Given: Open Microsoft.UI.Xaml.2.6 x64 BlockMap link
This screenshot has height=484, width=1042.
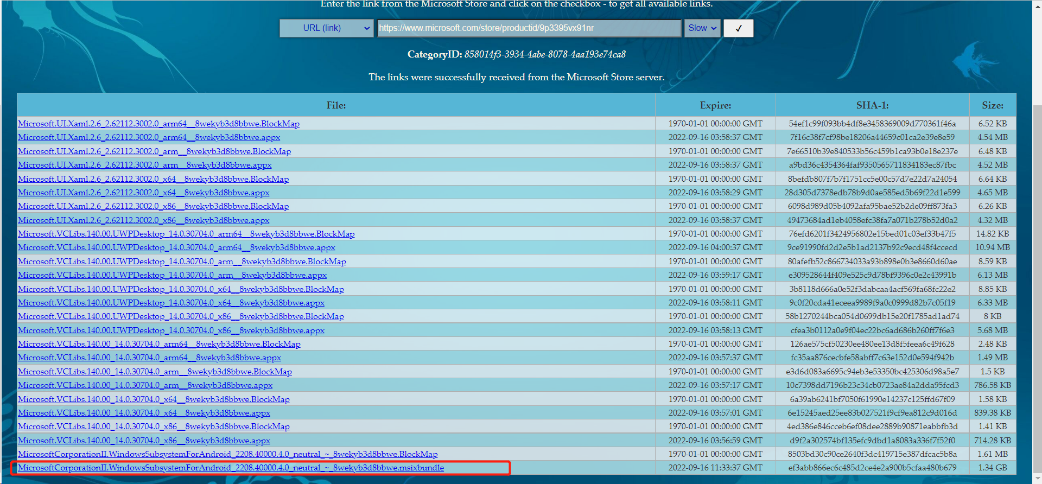Looking at the screenshot, I should (x=153, y=179).
